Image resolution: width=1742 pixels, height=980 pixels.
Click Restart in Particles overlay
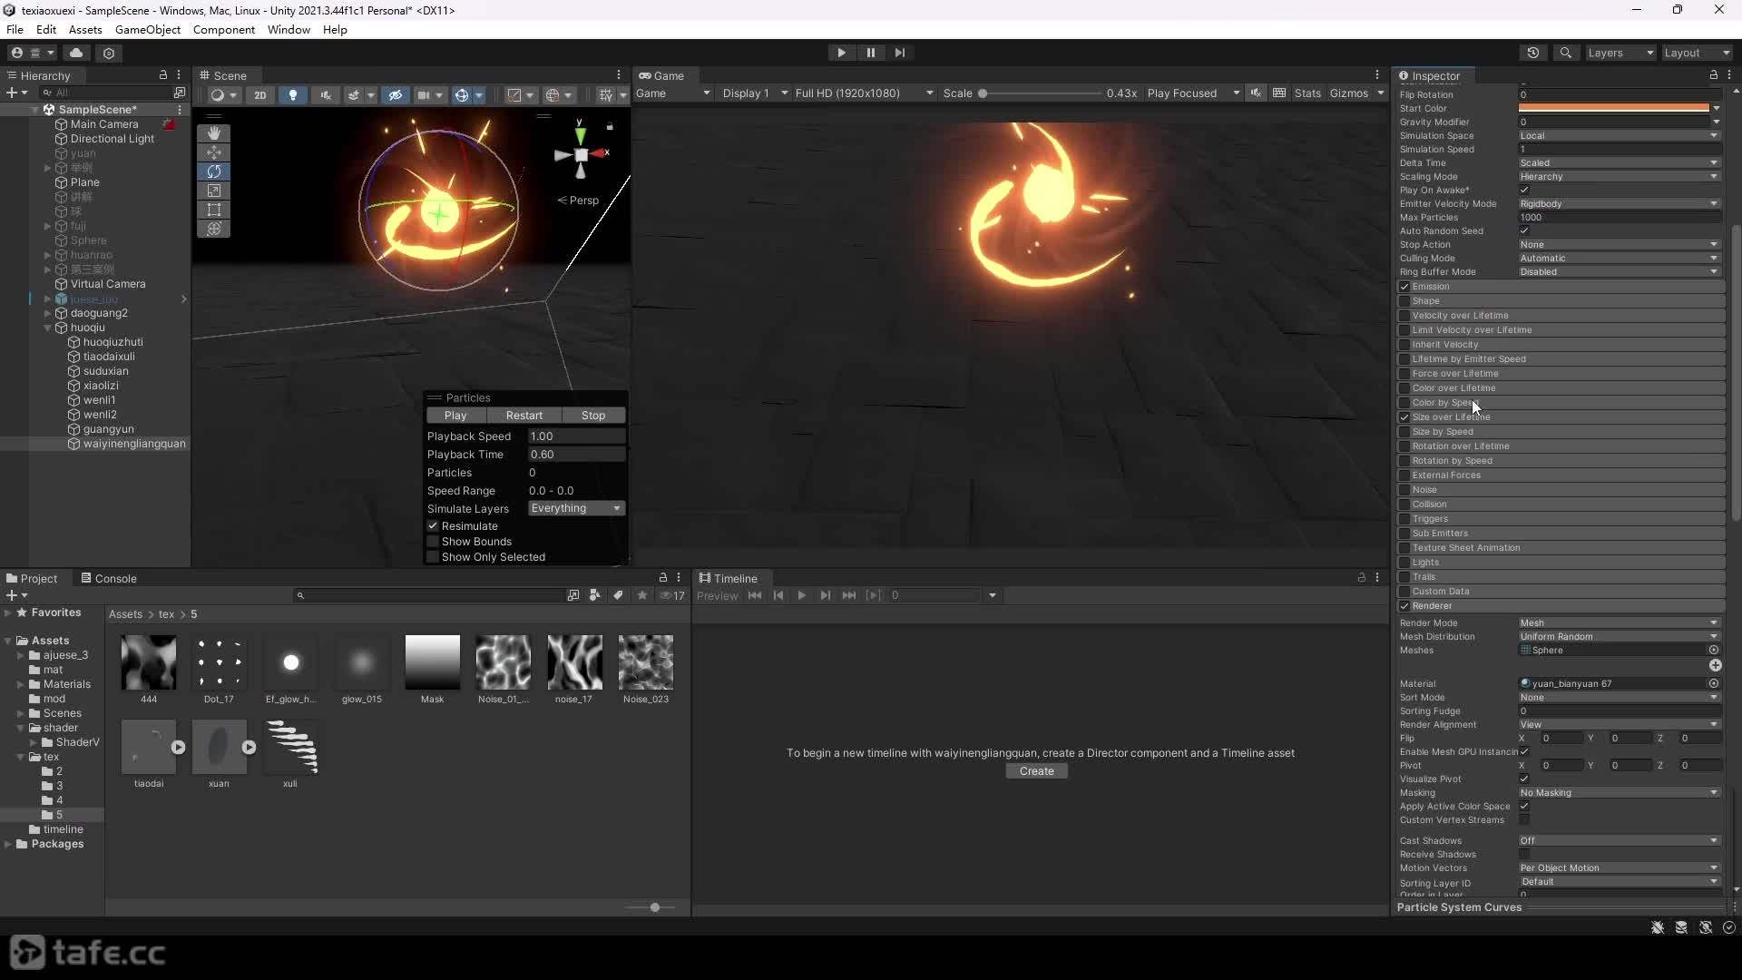[x=524, y=416]
